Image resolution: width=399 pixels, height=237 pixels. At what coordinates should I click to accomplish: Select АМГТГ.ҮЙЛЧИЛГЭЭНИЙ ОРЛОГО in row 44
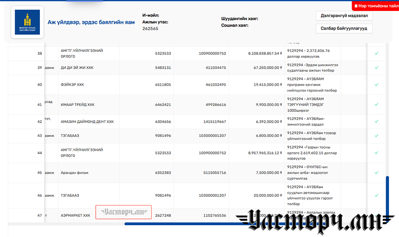point(81,153)
